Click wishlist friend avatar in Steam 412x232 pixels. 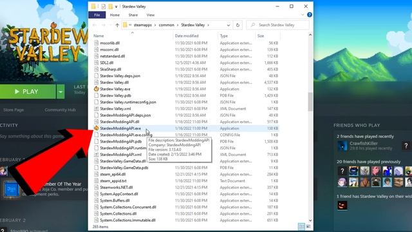pos(342,205)
